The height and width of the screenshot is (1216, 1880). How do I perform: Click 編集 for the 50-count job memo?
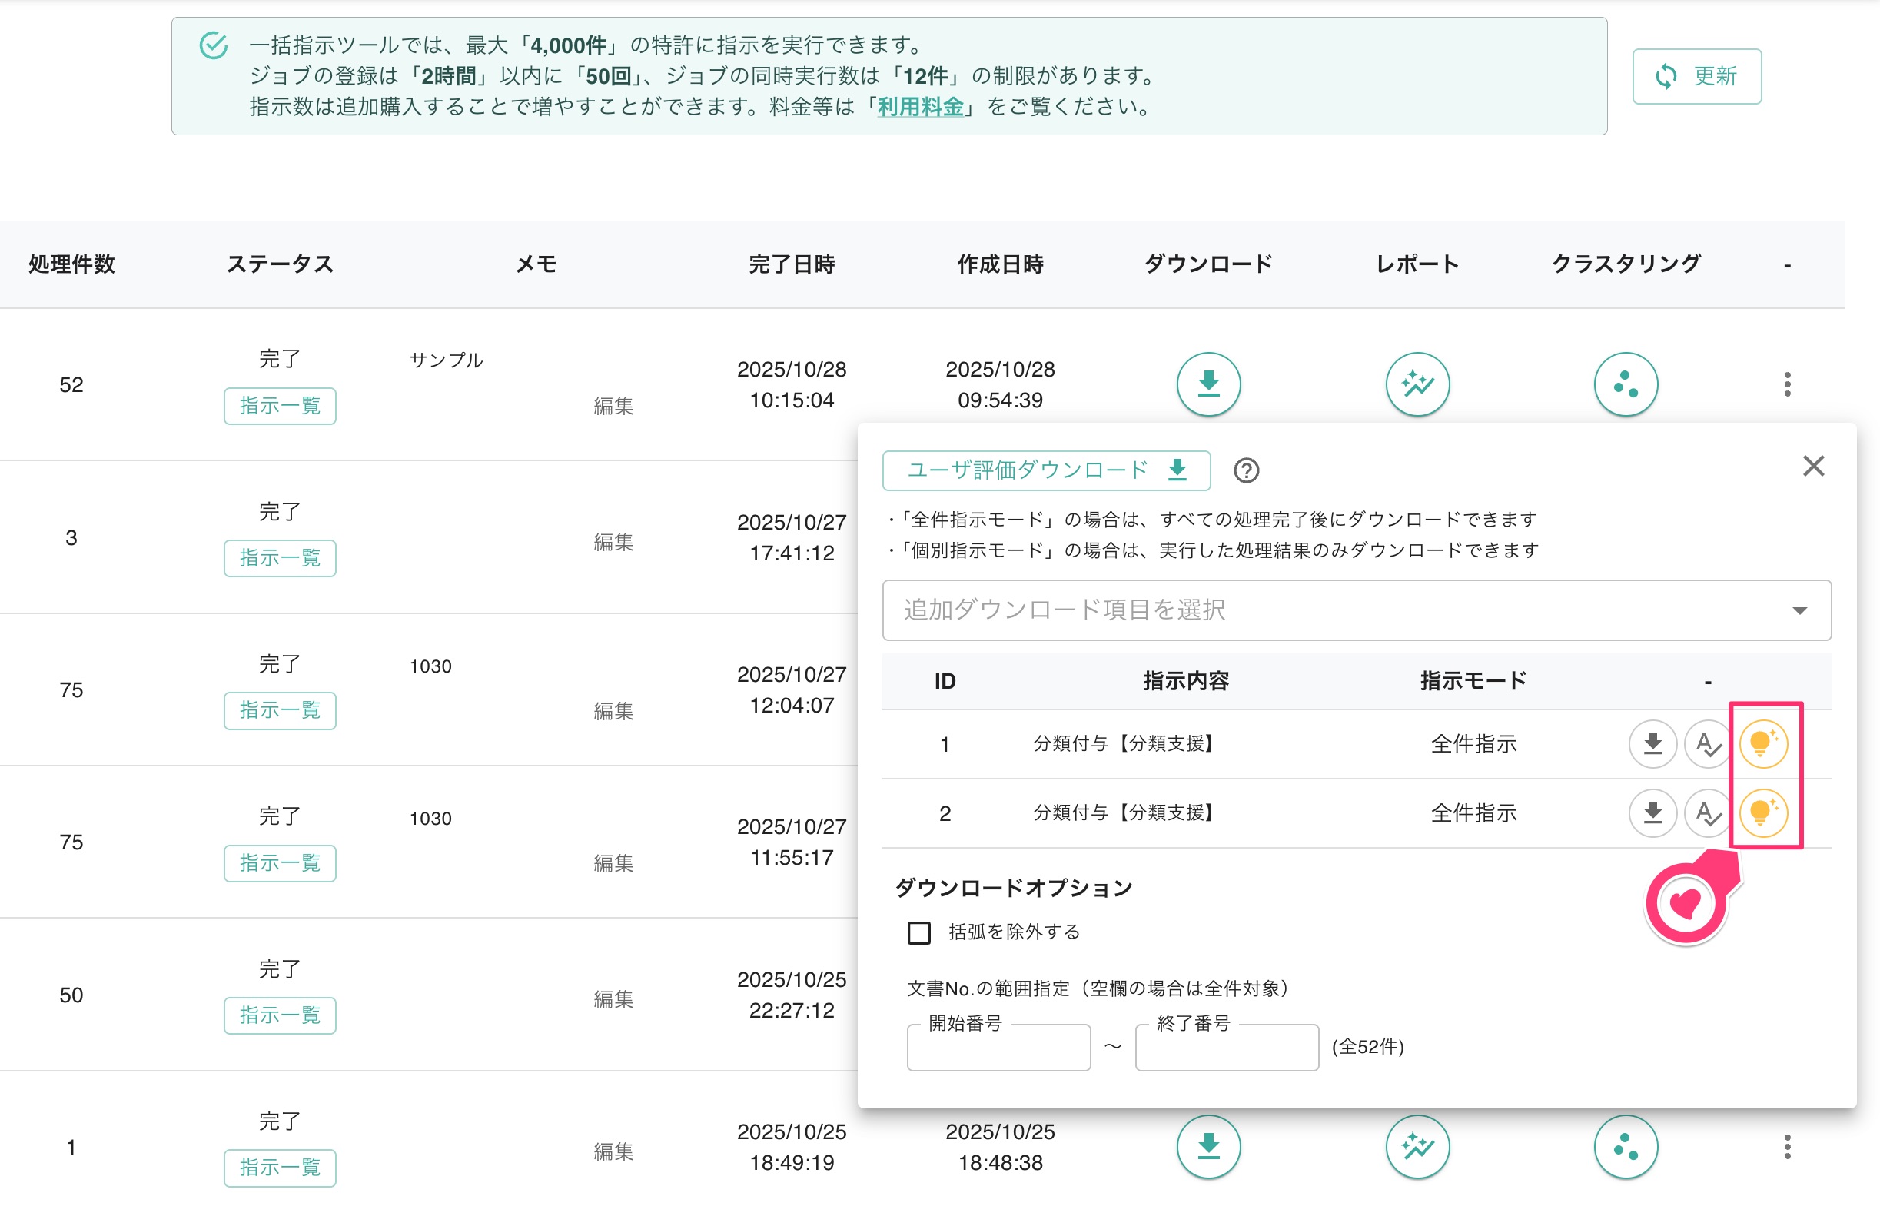click(x=613, y=999)
